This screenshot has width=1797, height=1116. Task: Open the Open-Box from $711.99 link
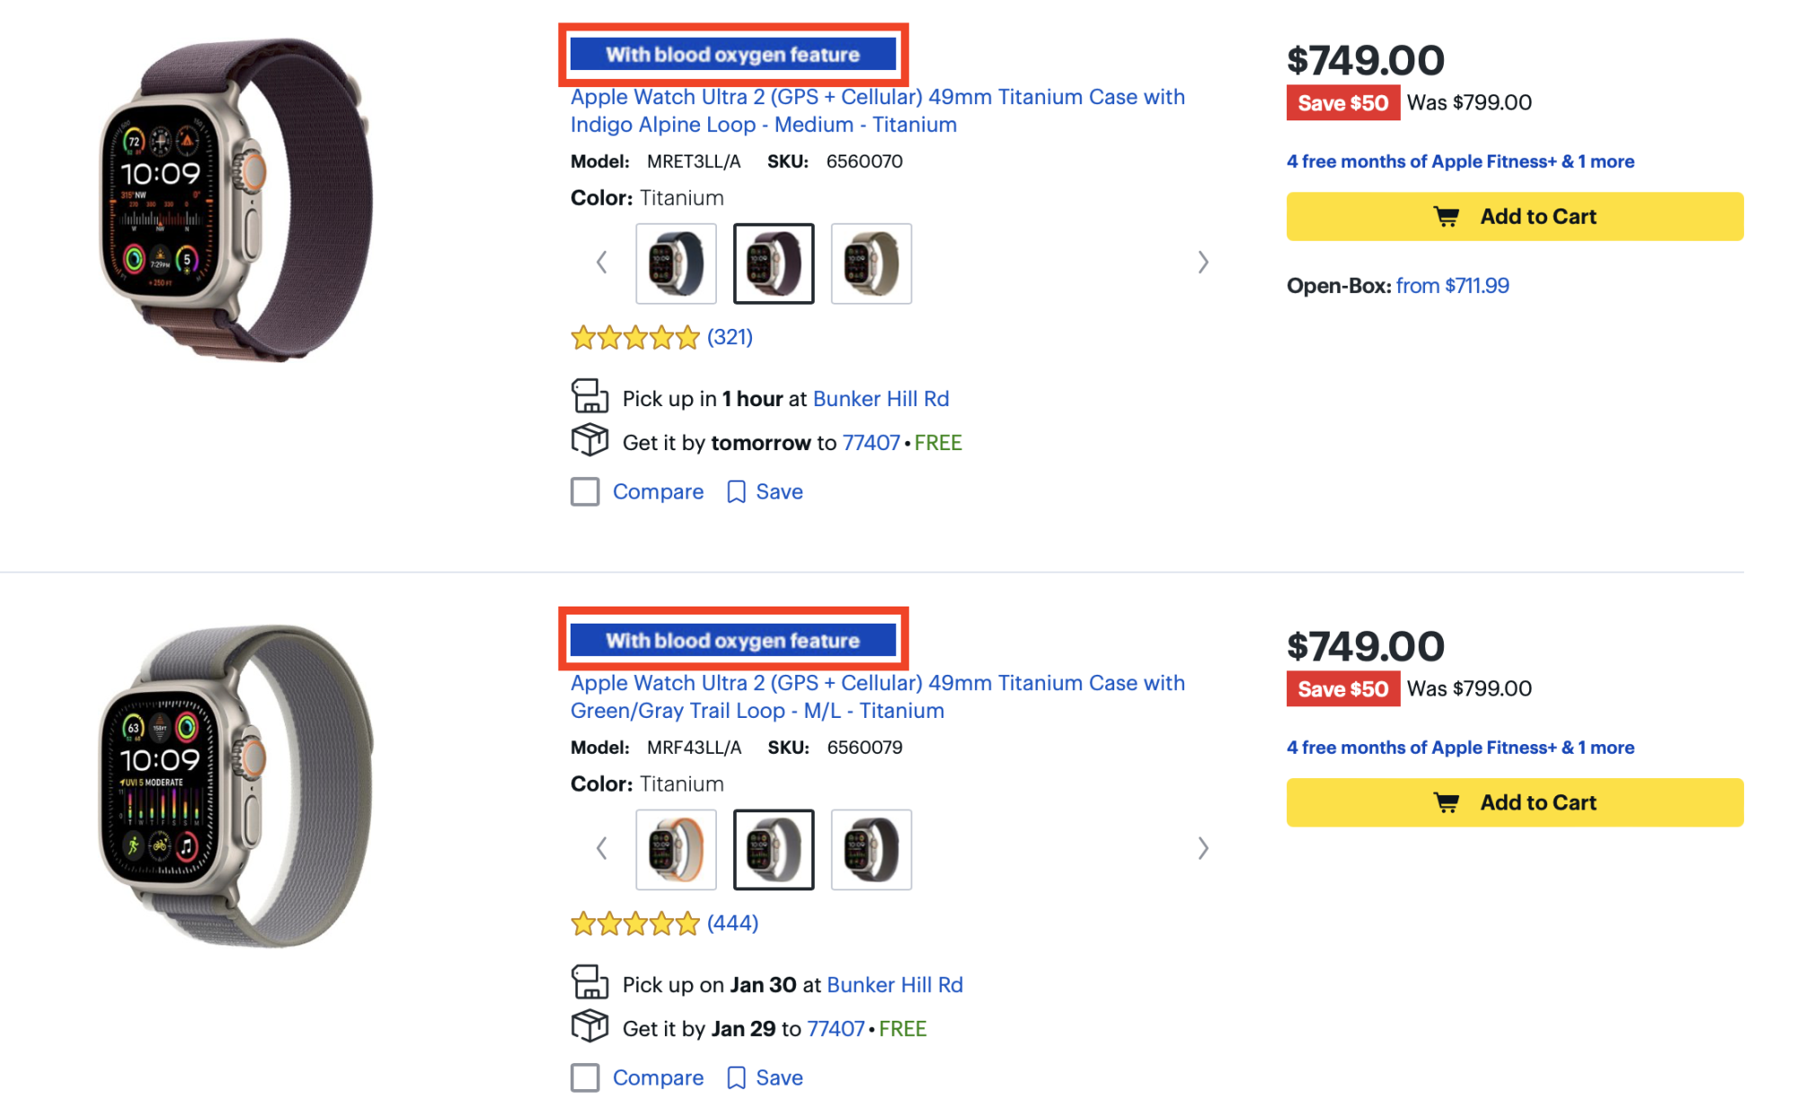[x=1452, y=286]
